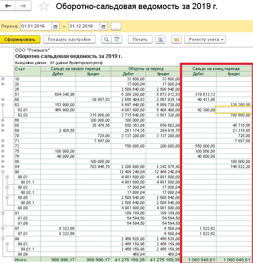Image resolution: width=253 pixels, height=263 pixels.
Task: Add report to favorites with star icon
Action: click(44, 6)
